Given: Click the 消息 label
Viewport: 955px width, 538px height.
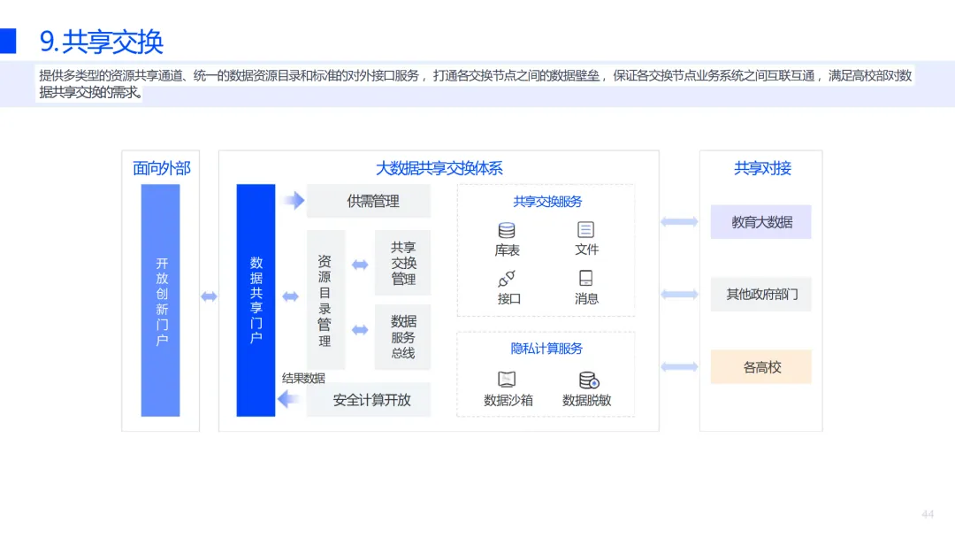Looking at the screenshot, I should point(586,298).
